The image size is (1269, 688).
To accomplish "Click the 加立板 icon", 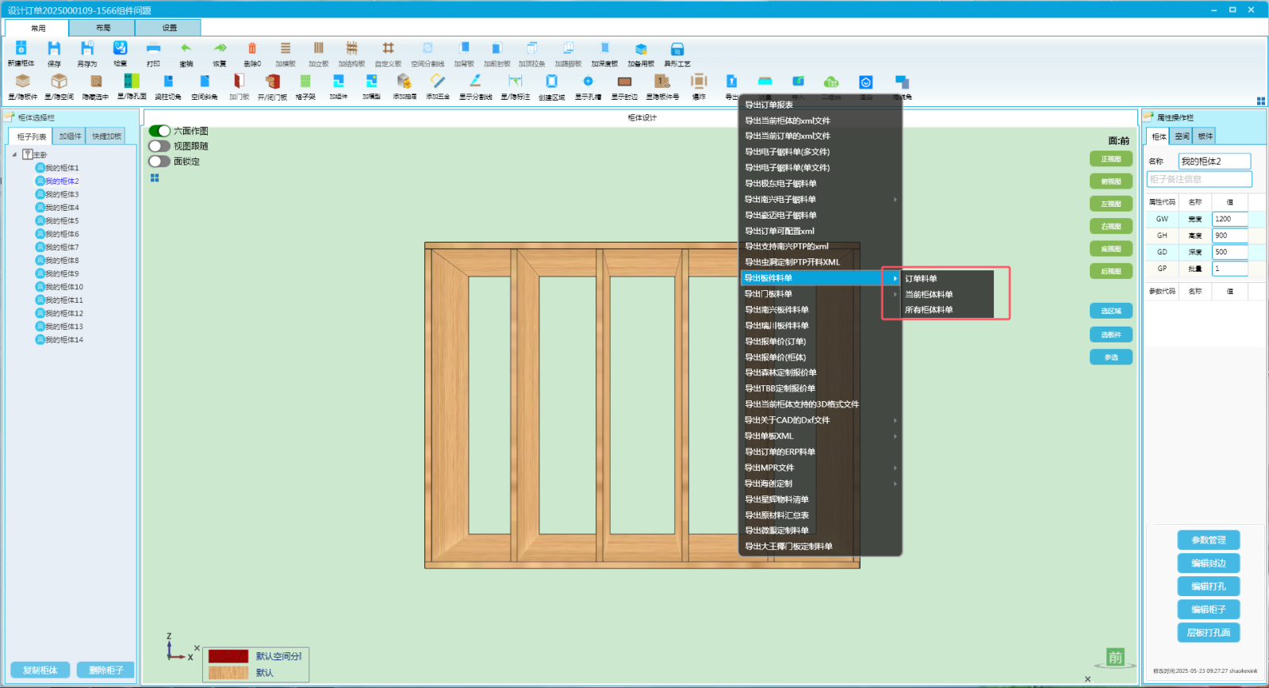I will [x=319, y=48].
